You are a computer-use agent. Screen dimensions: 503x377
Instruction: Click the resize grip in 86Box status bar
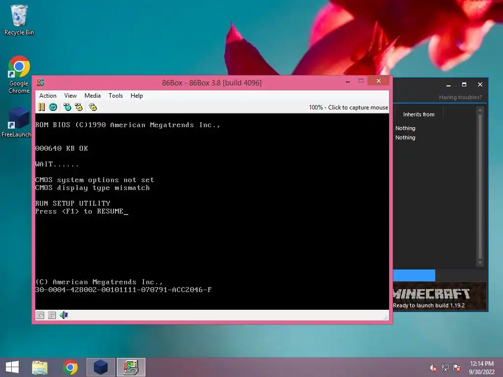[386, 318]
